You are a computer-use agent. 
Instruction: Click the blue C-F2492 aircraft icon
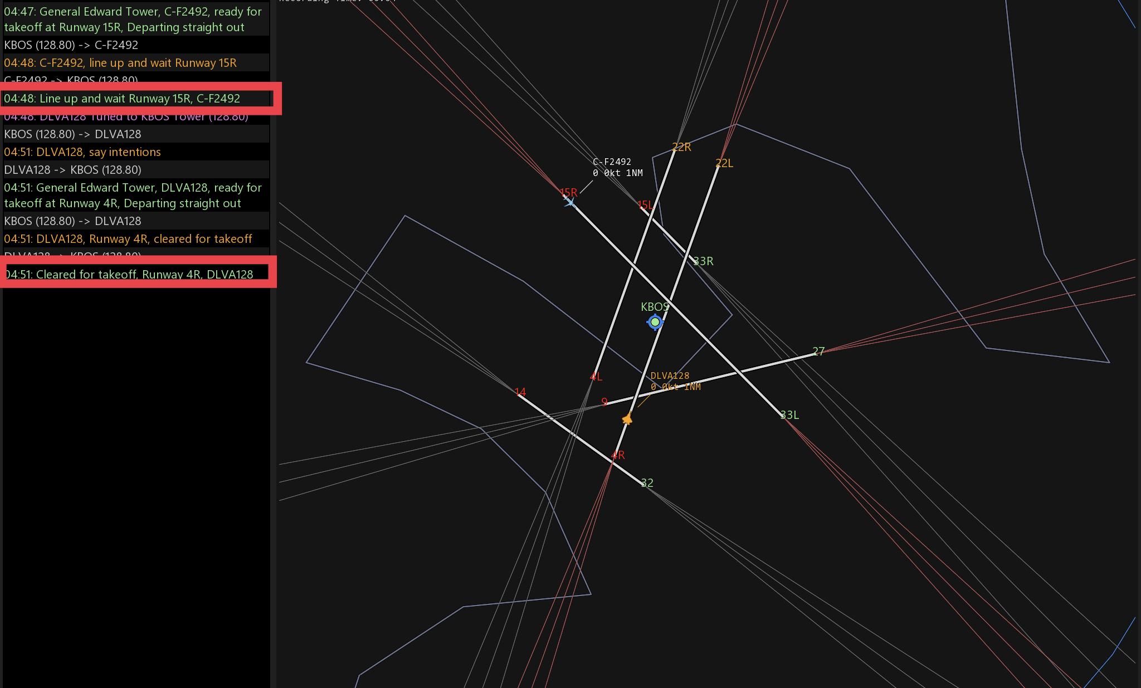pos(569,203)
